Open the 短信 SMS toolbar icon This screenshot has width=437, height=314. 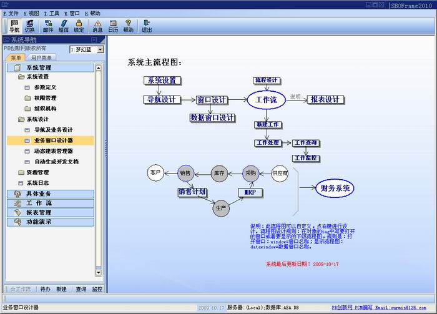(x=64, y=26)
